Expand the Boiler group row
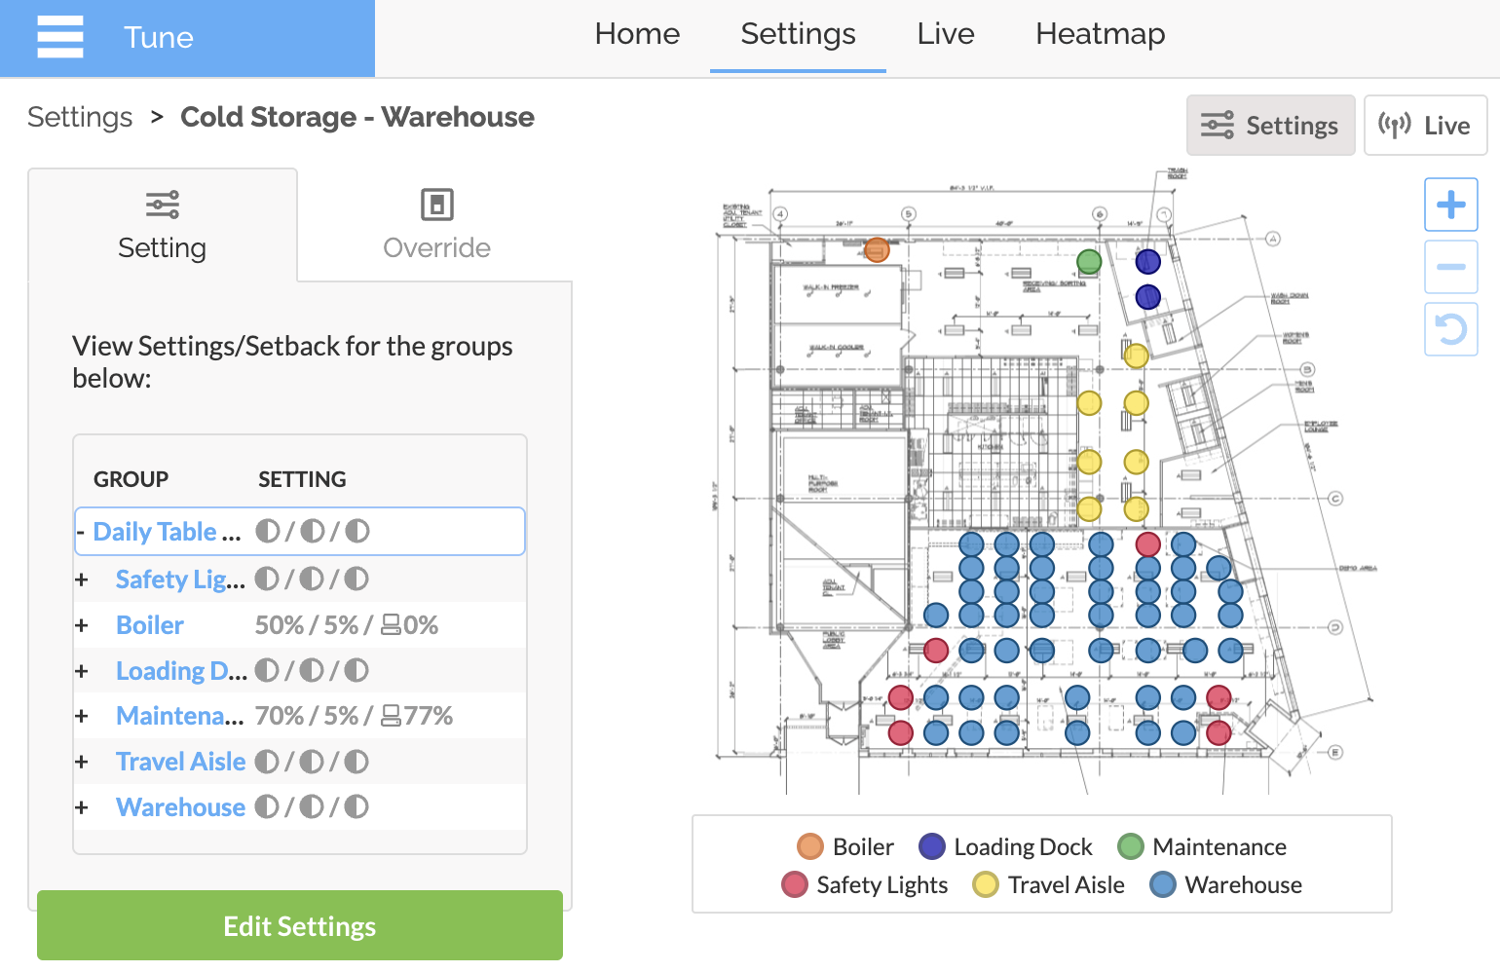The height and width of the screenshot is (972, 1500). [x=82, y=625]
